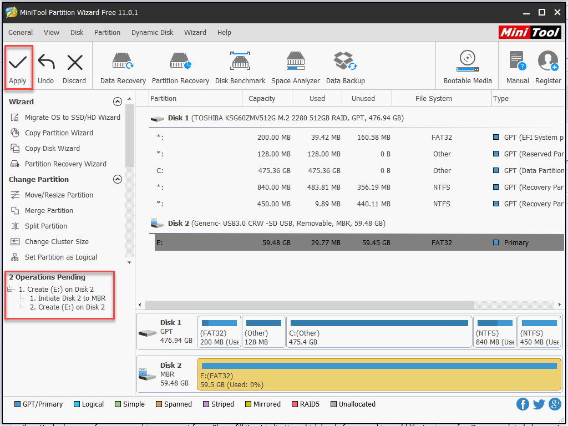This screenshot has width=568, height=426.
Task: Collapse the Change Partition section
Action: (x=117, y=179)
